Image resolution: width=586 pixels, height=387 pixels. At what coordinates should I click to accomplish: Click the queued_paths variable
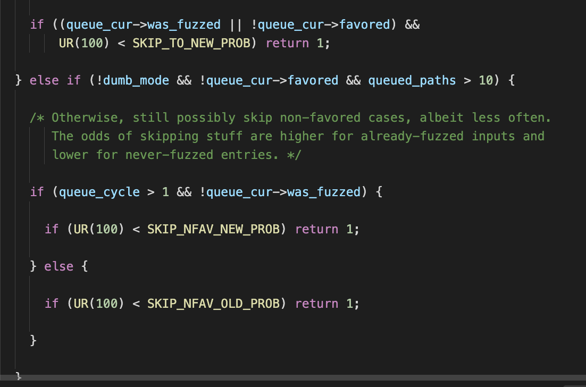click(412, 80)
